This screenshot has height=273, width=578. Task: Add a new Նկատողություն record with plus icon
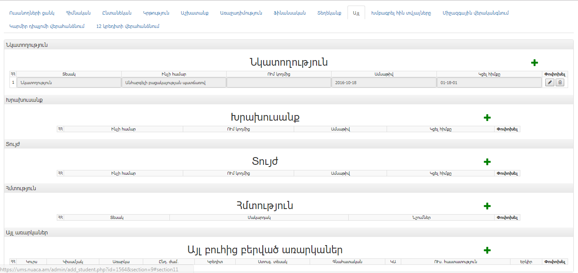tap(534, 63)
